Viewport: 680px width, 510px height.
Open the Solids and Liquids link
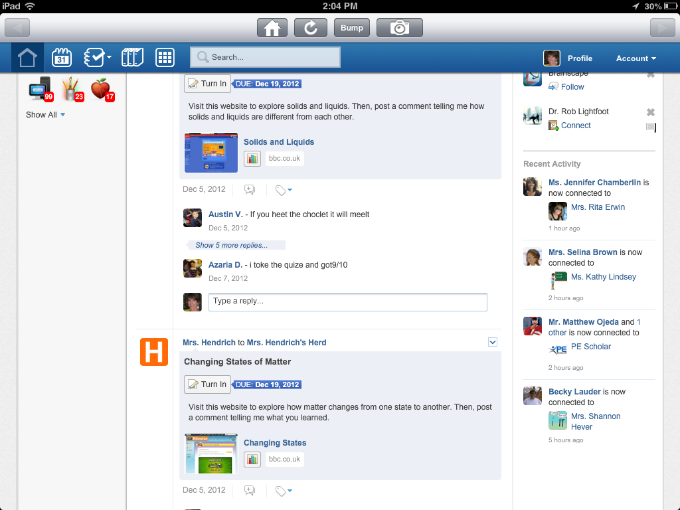click(x=278, y=142)
